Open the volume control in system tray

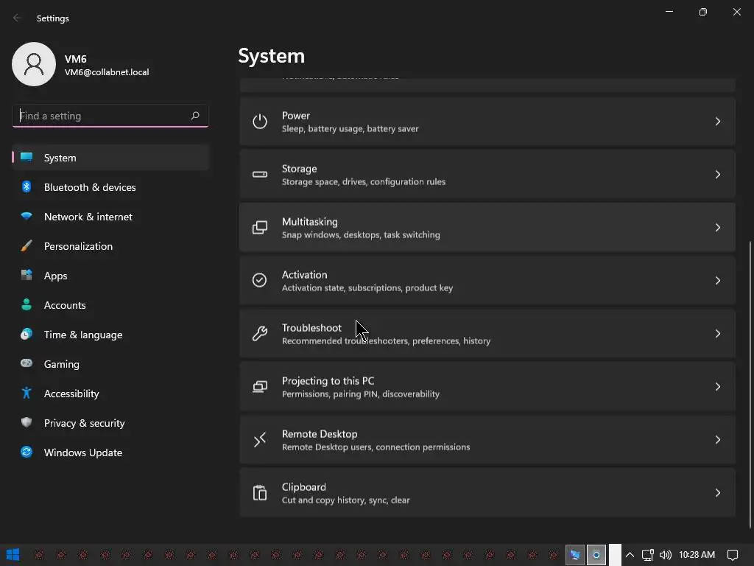click(666, 555)
